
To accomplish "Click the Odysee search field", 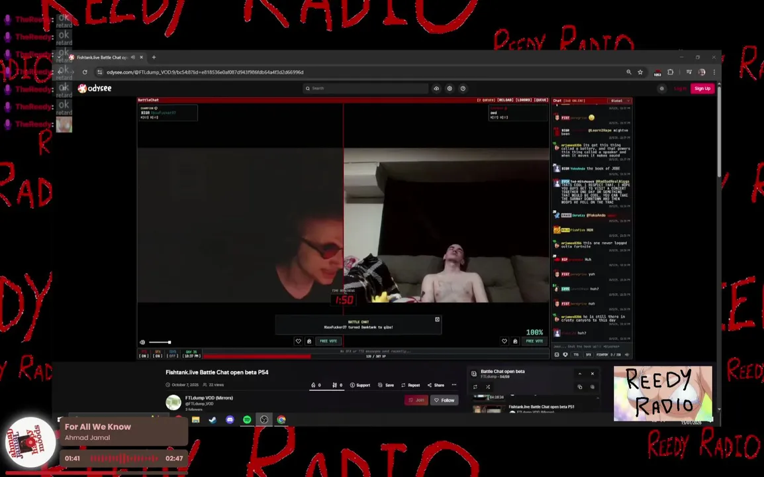I will click(365, 88).
